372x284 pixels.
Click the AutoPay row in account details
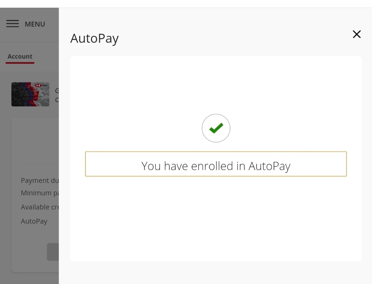[x=34, y=221]
